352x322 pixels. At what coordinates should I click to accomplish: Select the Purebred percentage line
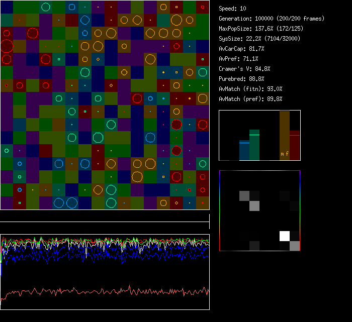point(241,79)
